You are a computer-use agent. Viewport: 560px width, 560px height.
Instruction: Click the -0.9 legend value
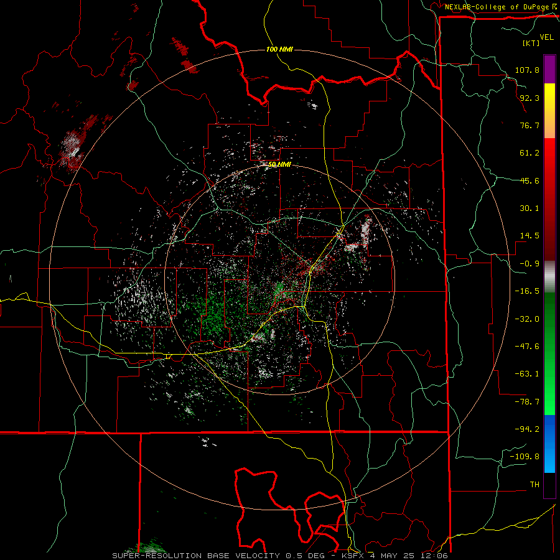(x=530, y=264)
